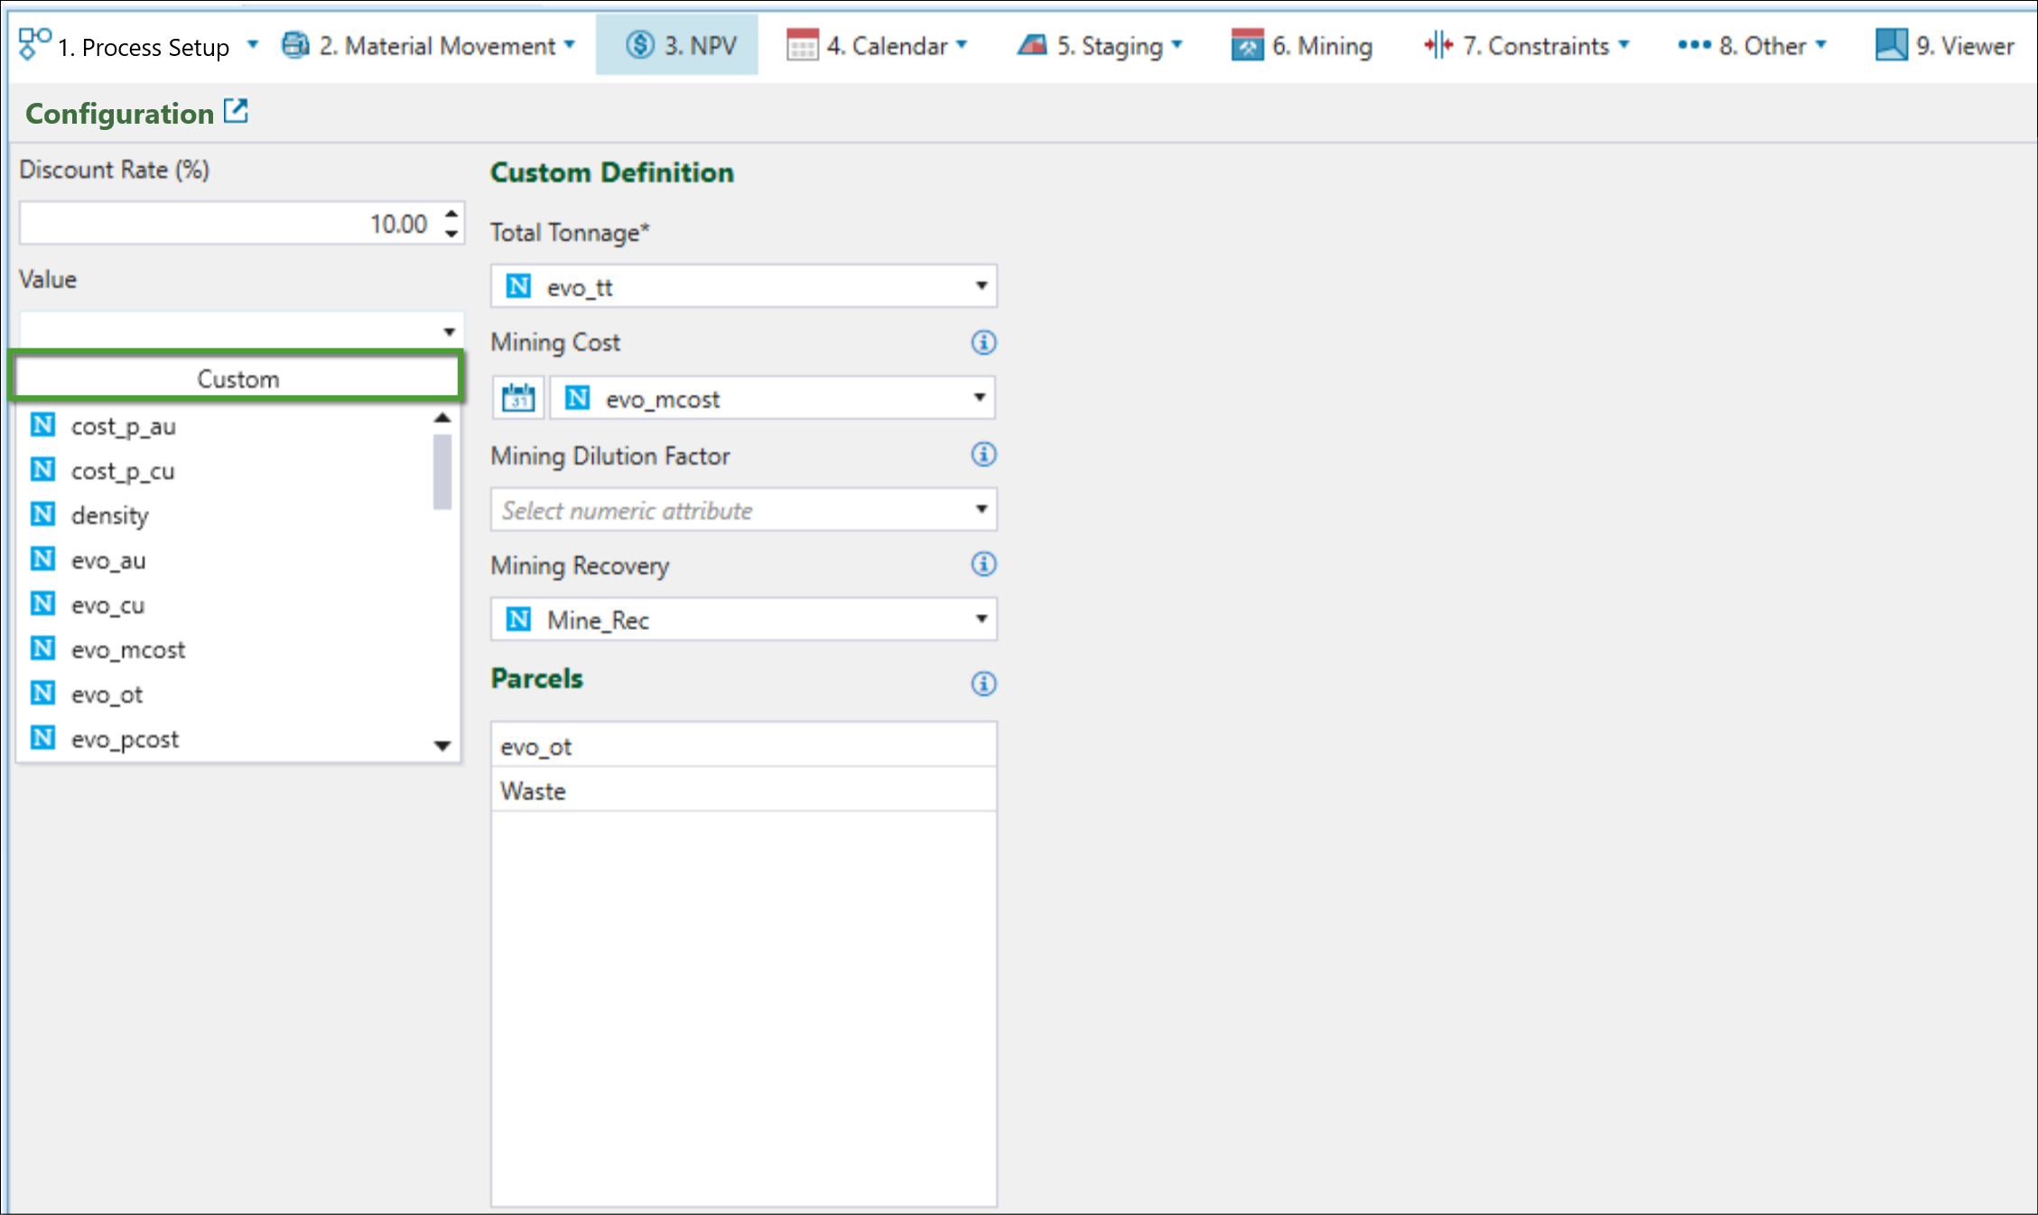Image resolution: width=2038 pixels, height=1215 pixels.
Task: Expand the Total Tonnage dropdown
Action: point(981,286)
